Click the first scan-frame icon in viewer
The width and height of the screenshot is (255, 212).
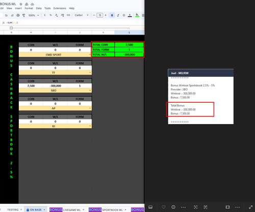pos(196,207)
